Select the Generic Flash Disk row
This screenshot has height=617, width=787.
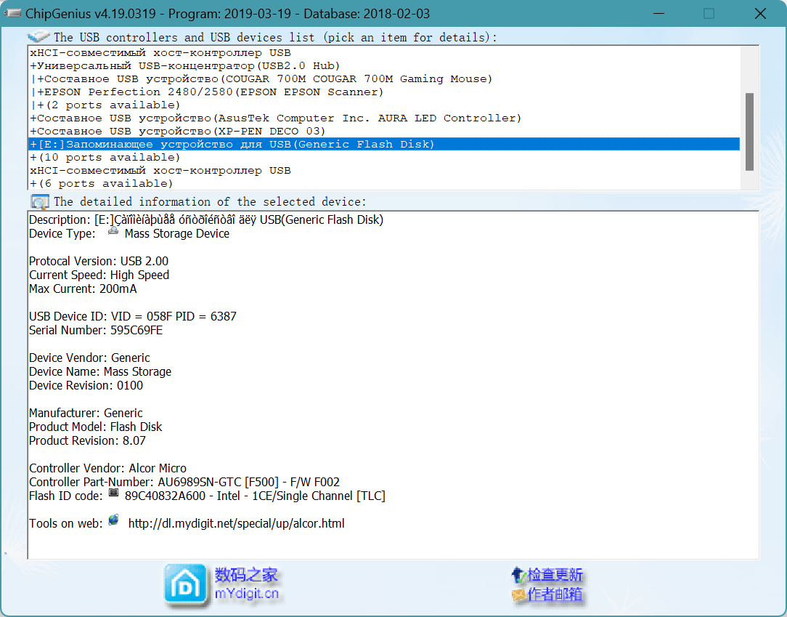[384, 144]
